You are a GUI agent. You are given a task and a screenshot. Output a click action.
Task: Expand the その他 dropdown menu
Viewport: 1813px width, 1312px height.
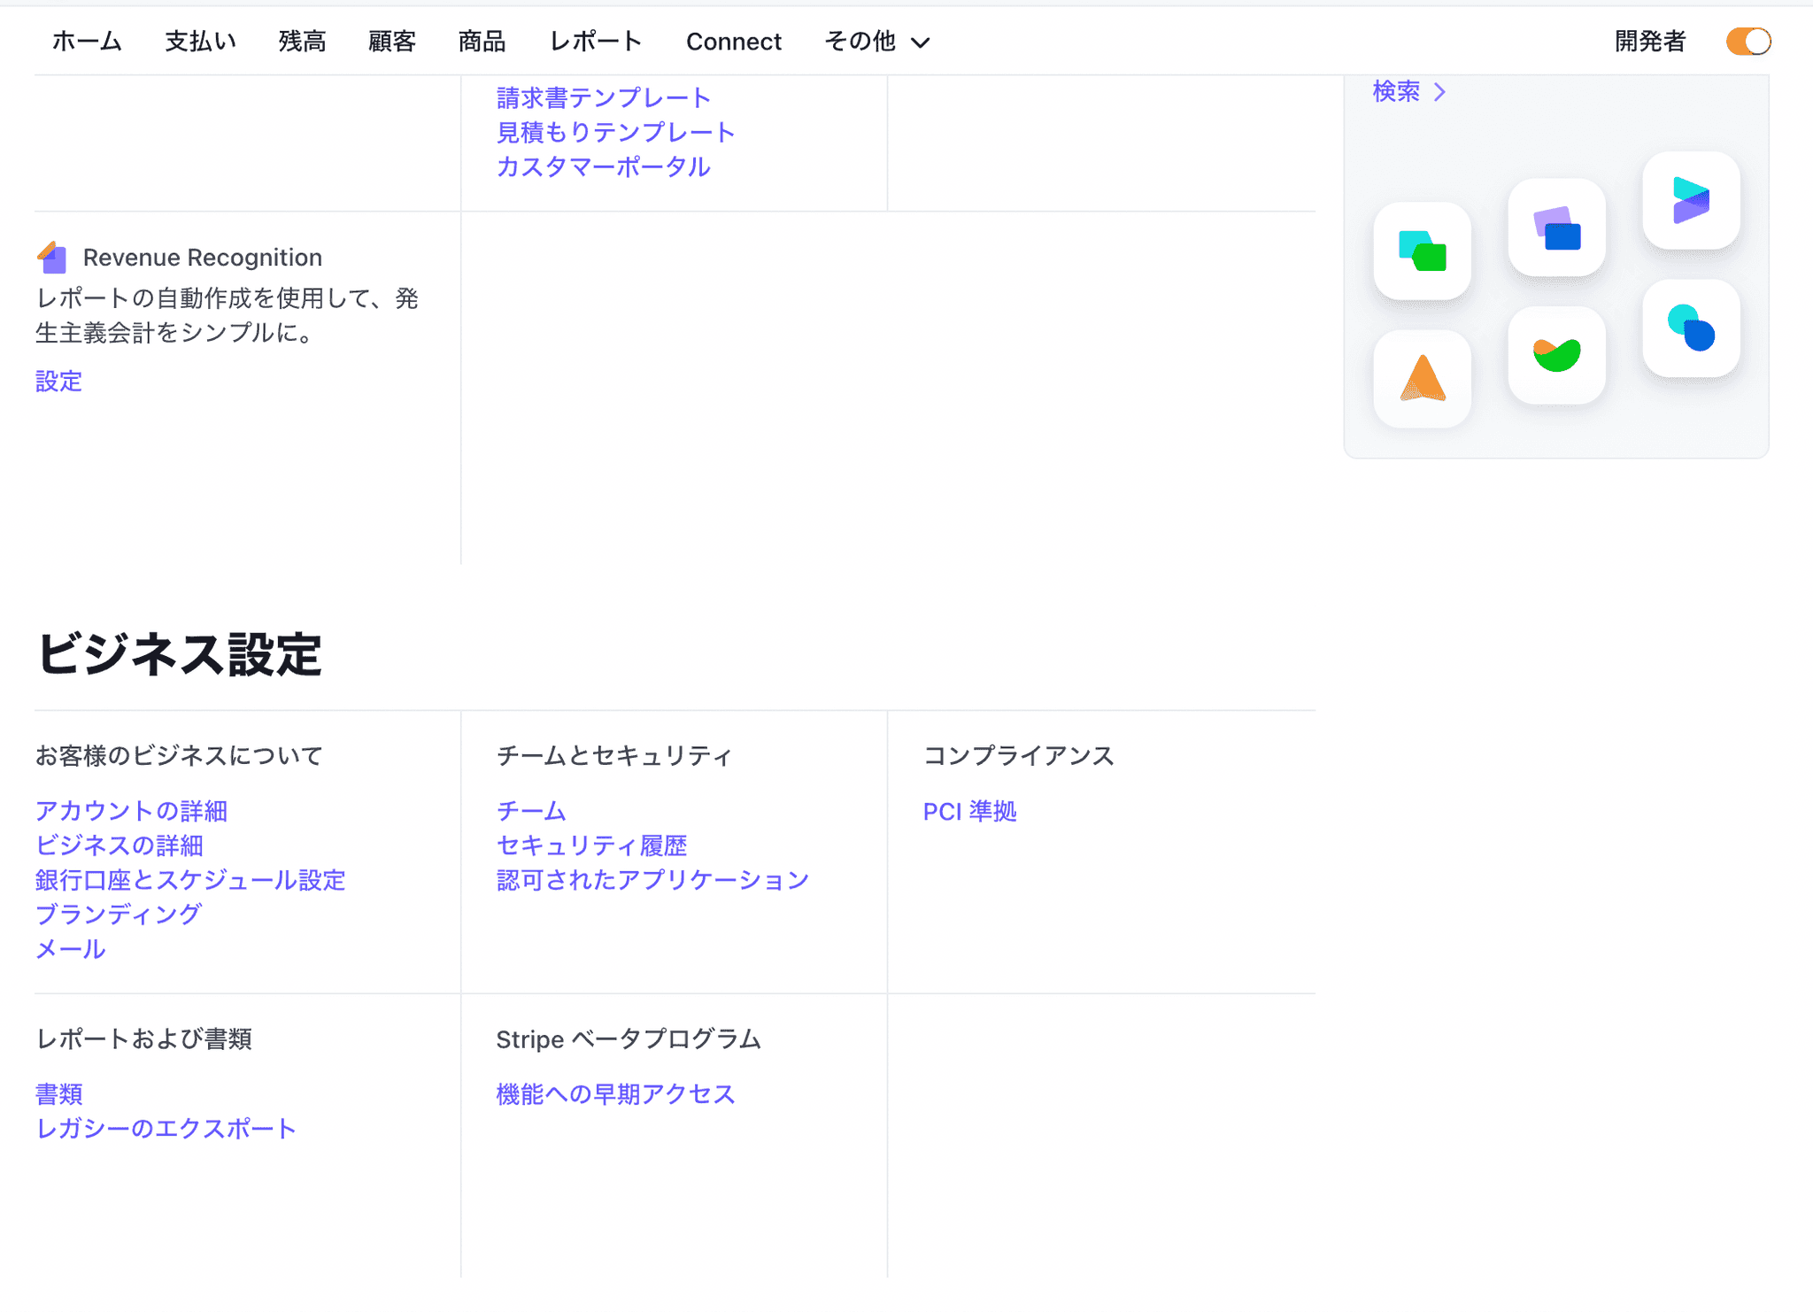(x=876, y=42)
